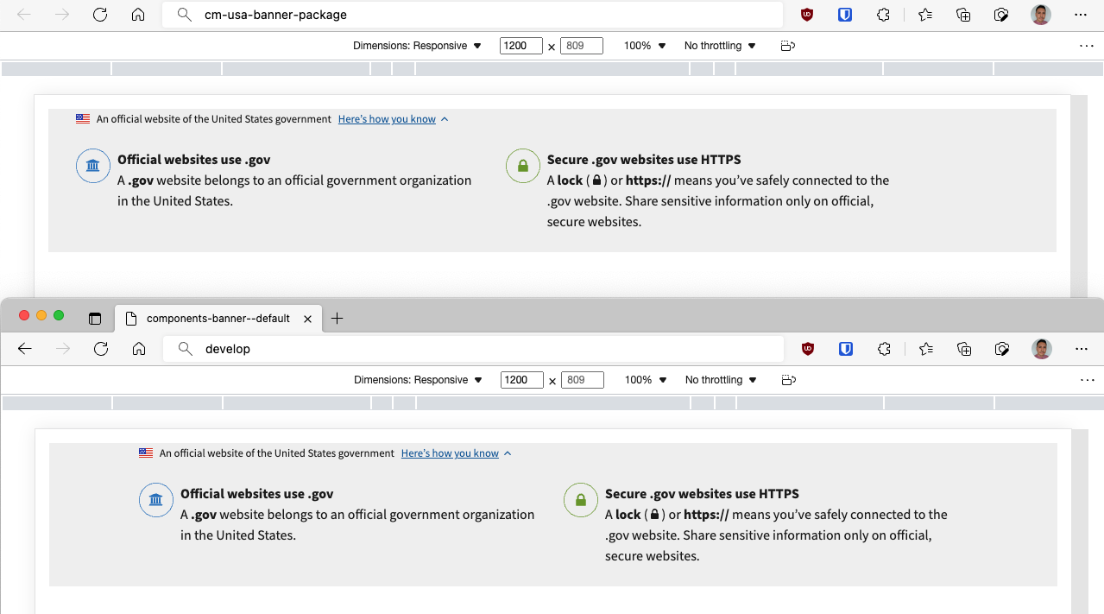Collapse the banner chevron in front window page
This screenshot has width=1104, height=614.
(508, 453)
